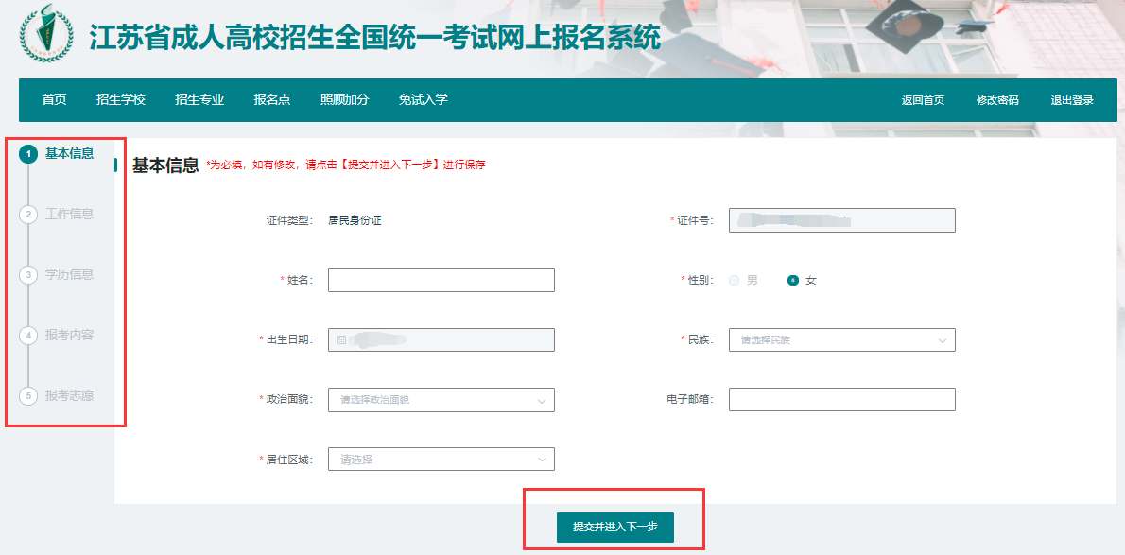This screenshot has height=555, width=1125.
Task: Select the 女 gender radio button
Action: coord(793,281)
